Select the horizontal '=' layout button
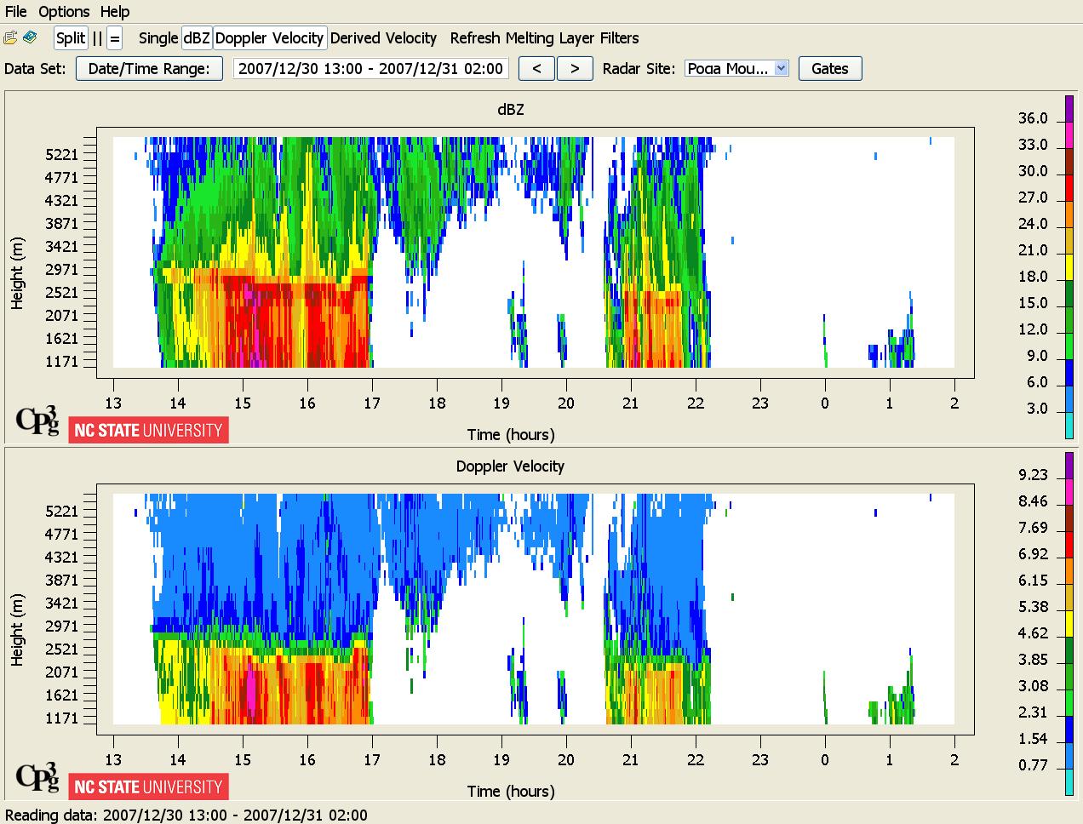The width and height of the screenshot is (1083, 824). coord(115,38)
